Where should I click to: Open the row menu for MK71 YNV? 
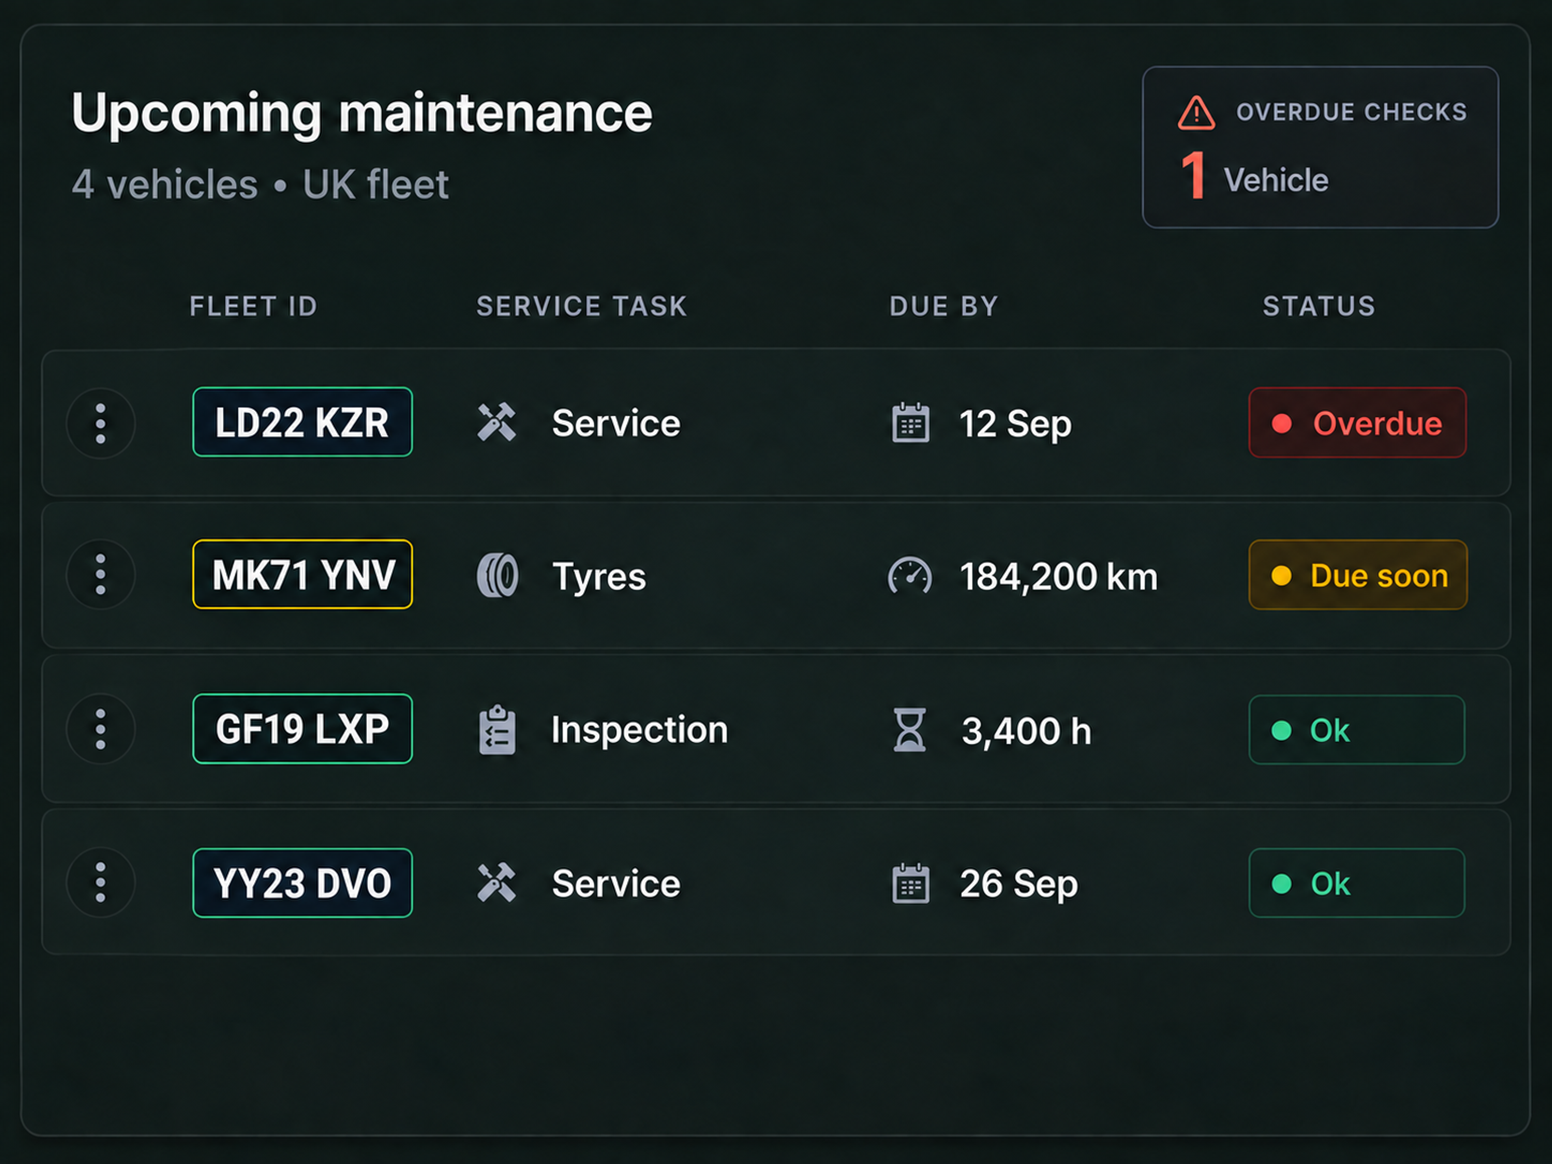(x=100, y=575)
